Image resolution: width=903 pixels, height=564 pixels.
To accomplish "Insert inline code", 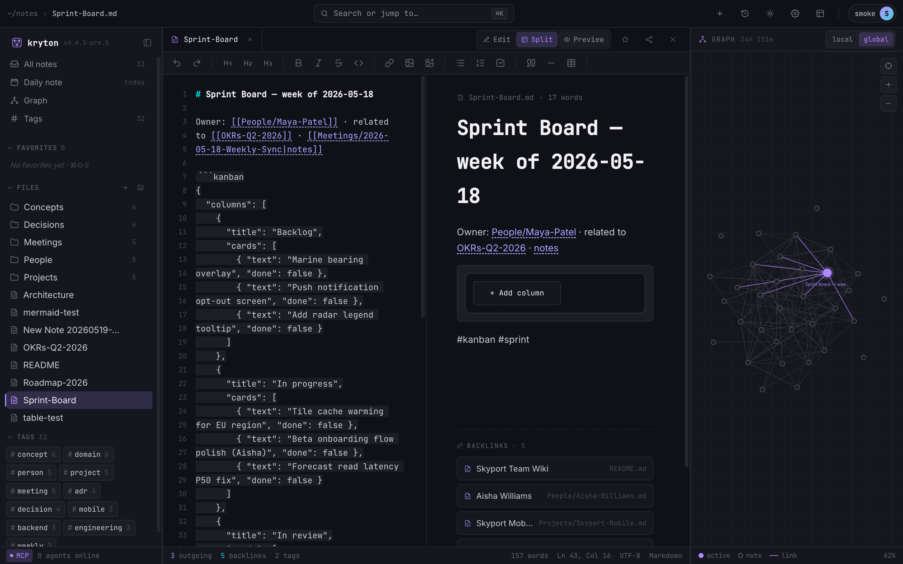I will coord(359,63).
